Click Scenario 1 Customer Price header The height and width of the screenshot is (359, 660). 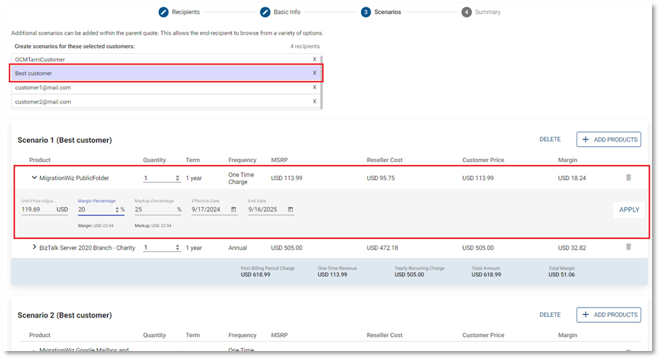point(483,160)
